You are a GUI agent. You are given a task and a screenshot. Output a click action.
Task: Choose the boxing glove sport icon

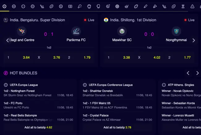point(89,6)
